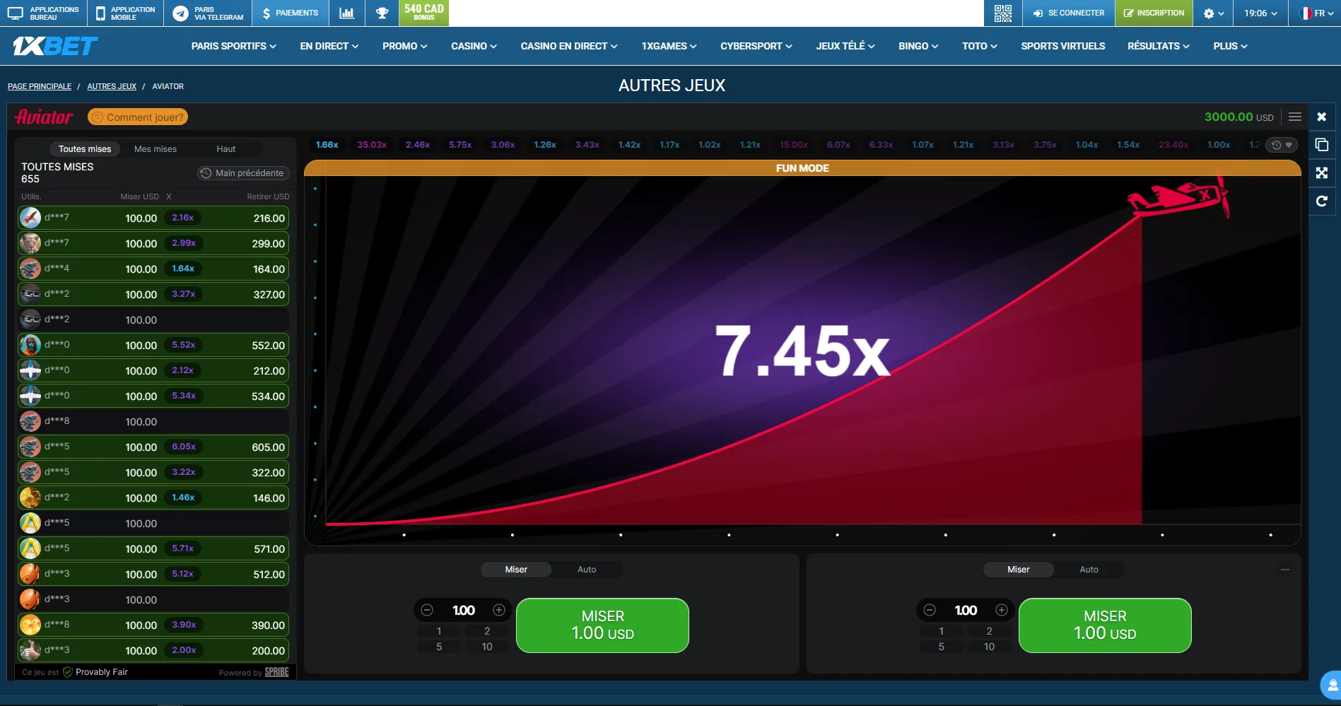Expand the Cybersport menu
This screenshot has height=706, width=1341.
(756, 46)
